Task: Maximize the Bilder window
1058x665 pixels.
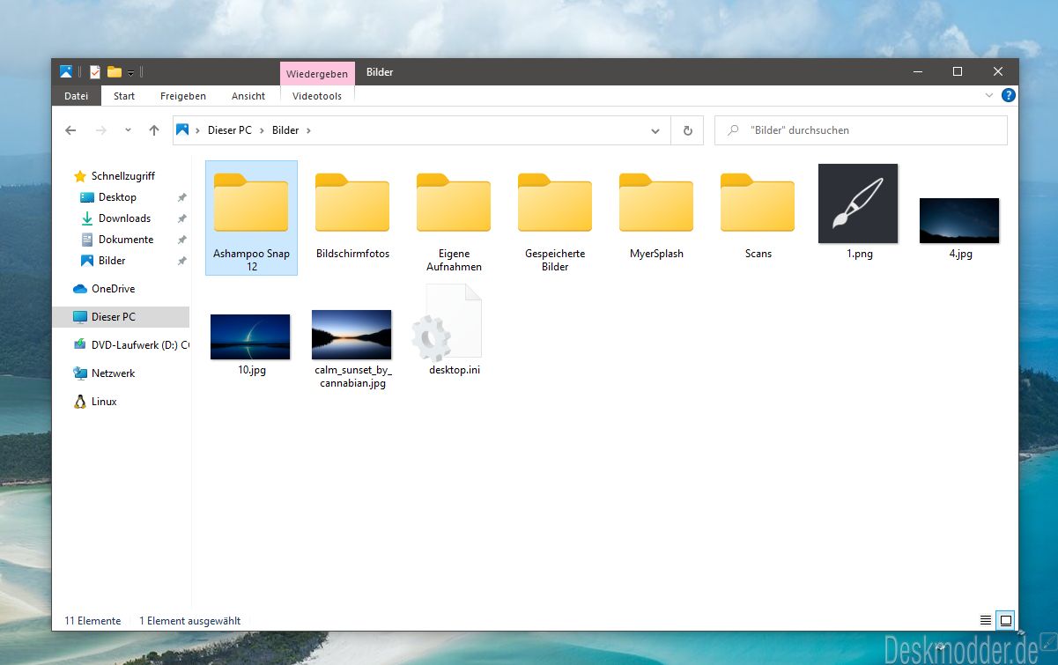Action: [x=958, y=71]
